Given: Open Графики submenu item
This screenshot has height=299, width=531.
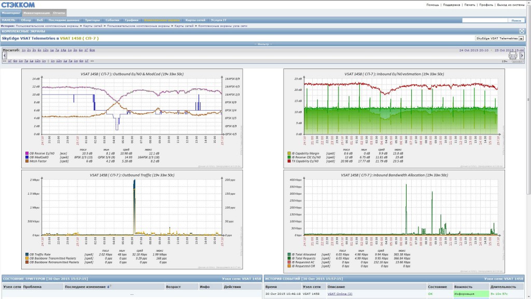Looking at the screenshot, I should [131, 20].
